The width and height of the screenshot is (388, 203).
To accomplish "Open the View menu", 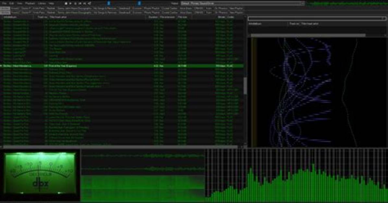I will [19, 4].
